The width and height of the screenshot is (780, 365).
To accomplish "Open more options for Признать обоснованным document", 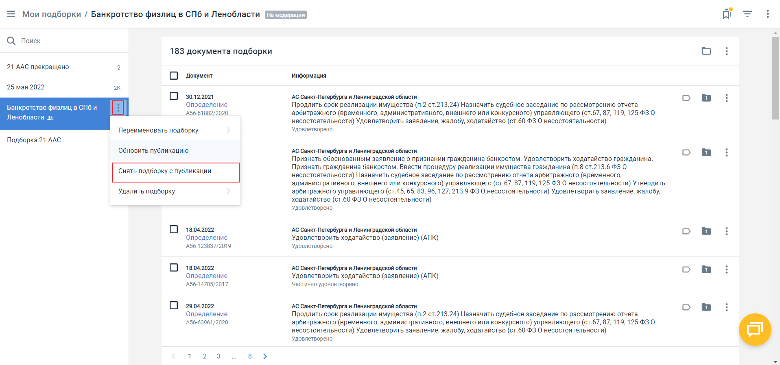I will [727, 152].
